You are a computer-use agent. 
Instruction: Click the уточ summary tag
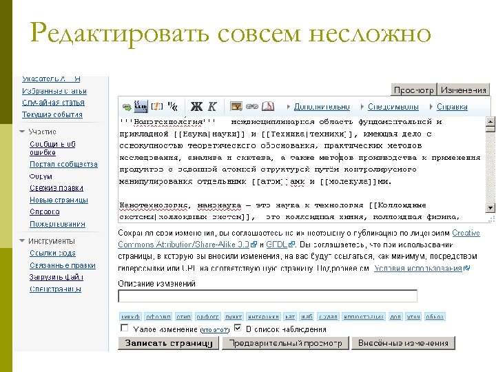[x=413, y=316]
